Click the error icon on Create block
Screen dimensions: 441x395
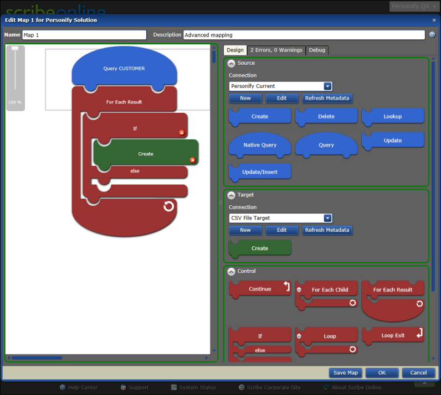(193, 160)
